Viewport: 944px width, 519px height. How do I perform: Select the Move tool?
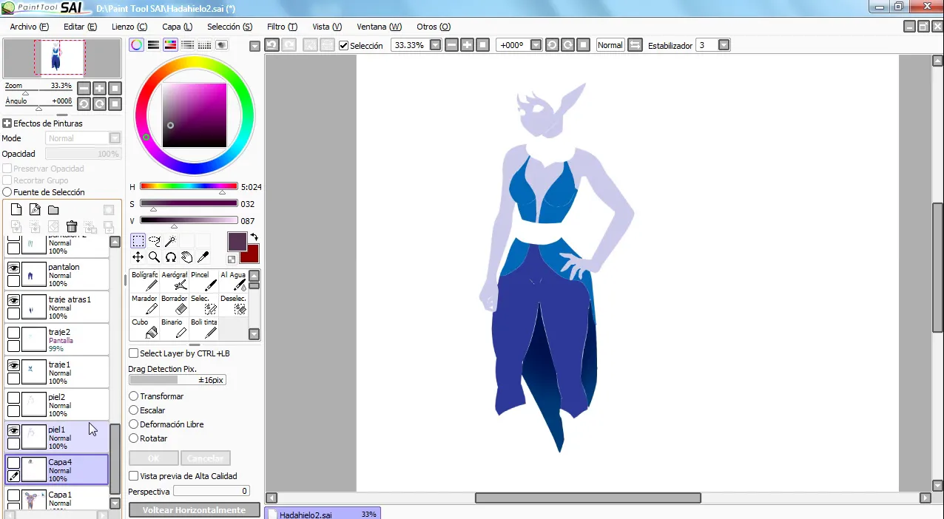(138, 257)
